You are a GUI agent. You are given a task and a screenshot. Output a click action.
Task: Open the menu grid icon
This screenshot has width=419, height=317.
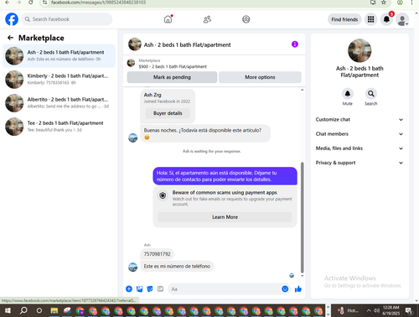(370, 19)
